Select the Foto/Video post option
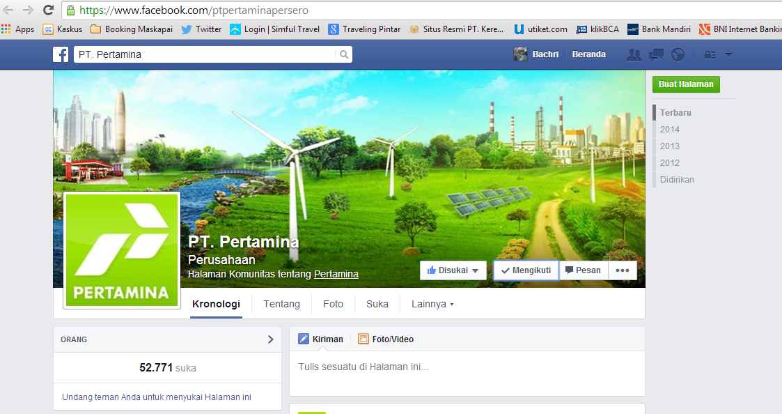The image size is (782, 414). [x=386, y=339]
